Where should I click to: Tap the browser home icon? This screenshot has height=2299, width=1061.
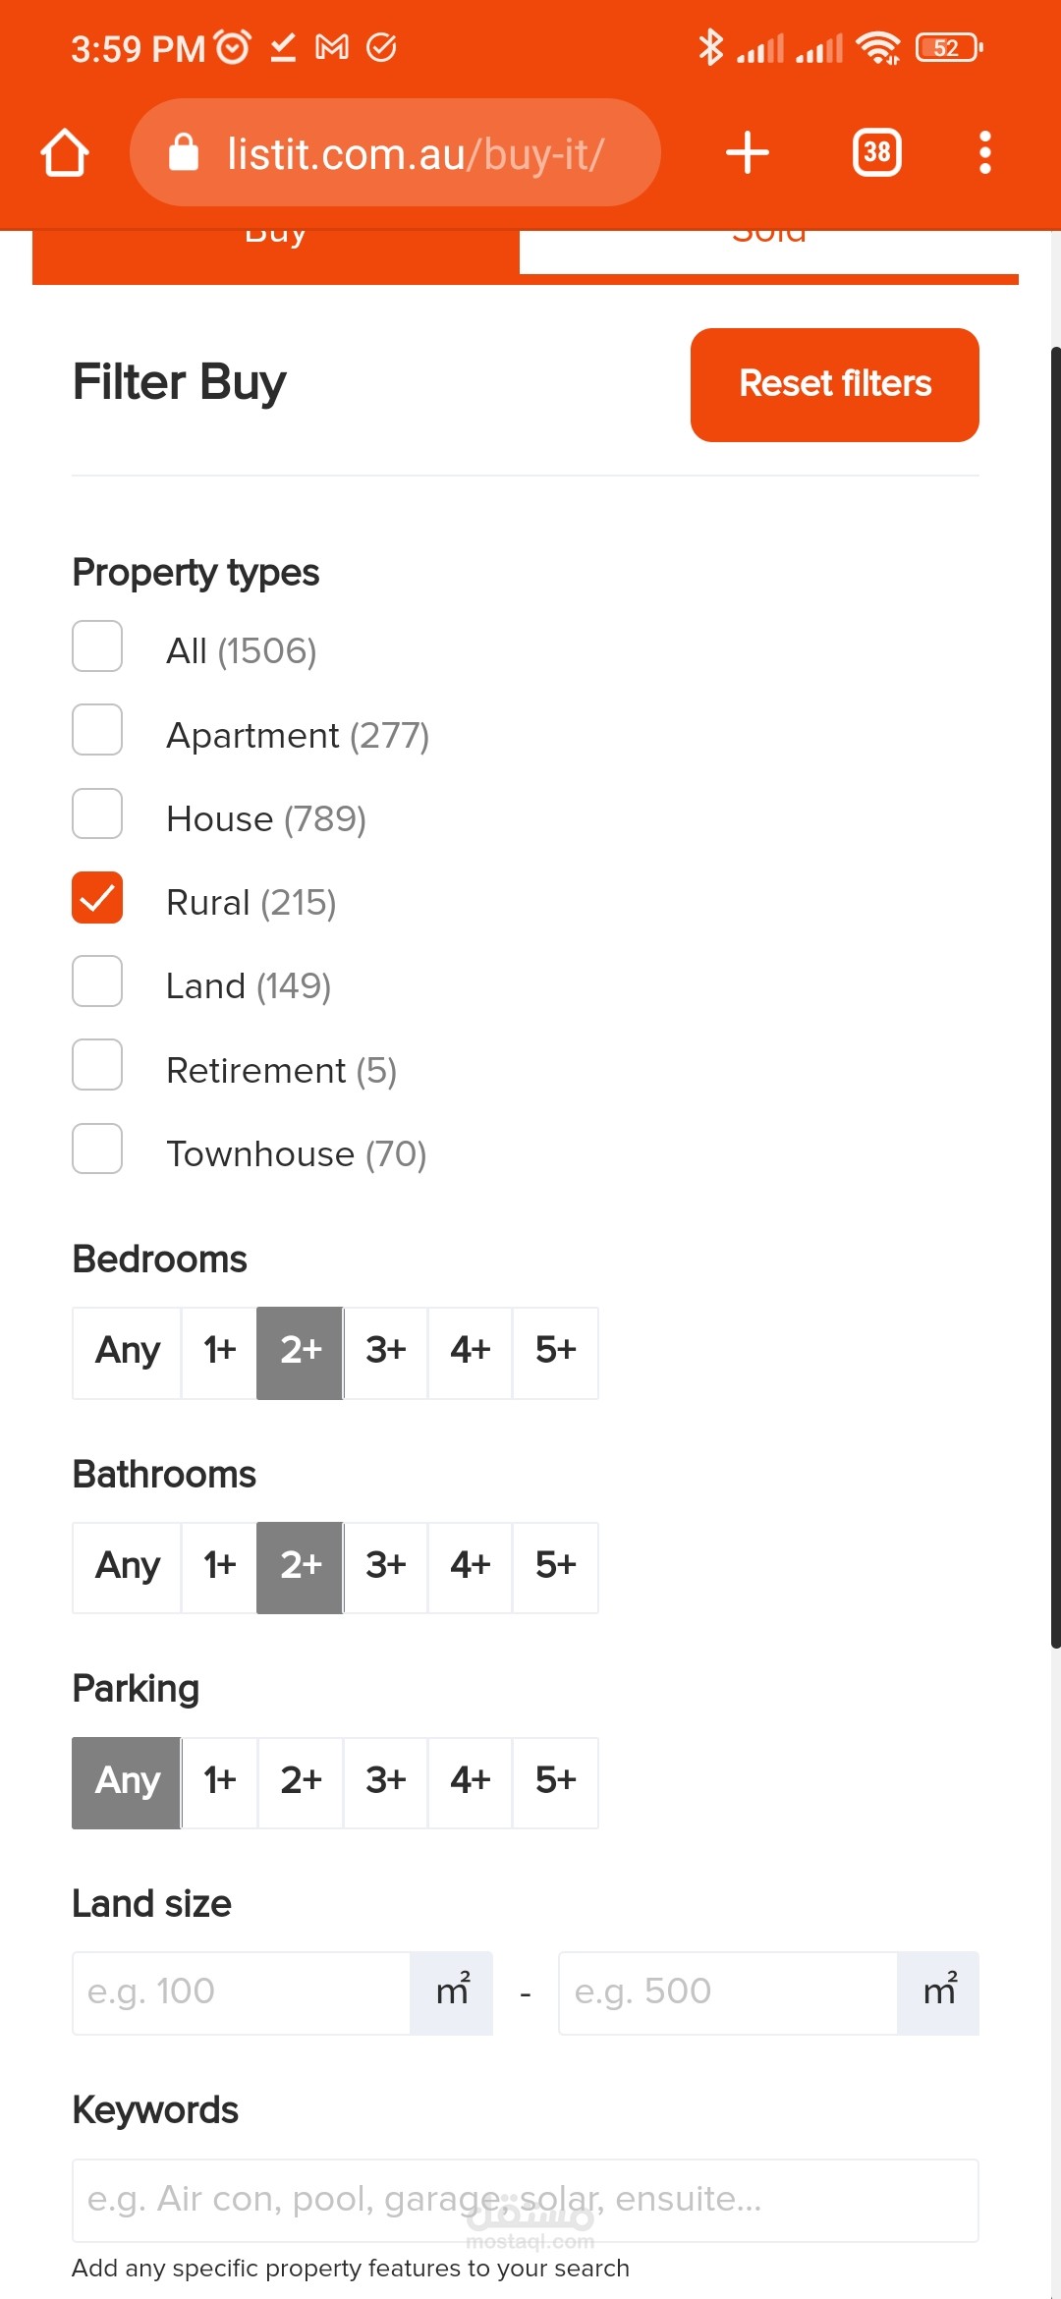65,153
